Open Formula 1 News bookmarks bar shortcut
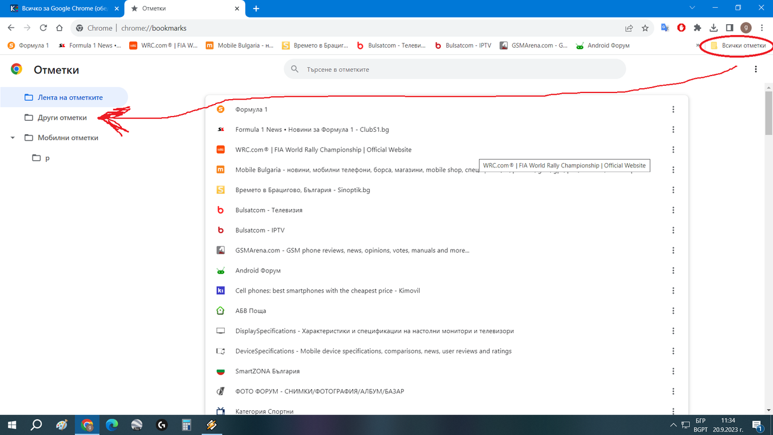The width and height of the screenshot is (773, 435). pyautogui.click(x=89, y=45)
